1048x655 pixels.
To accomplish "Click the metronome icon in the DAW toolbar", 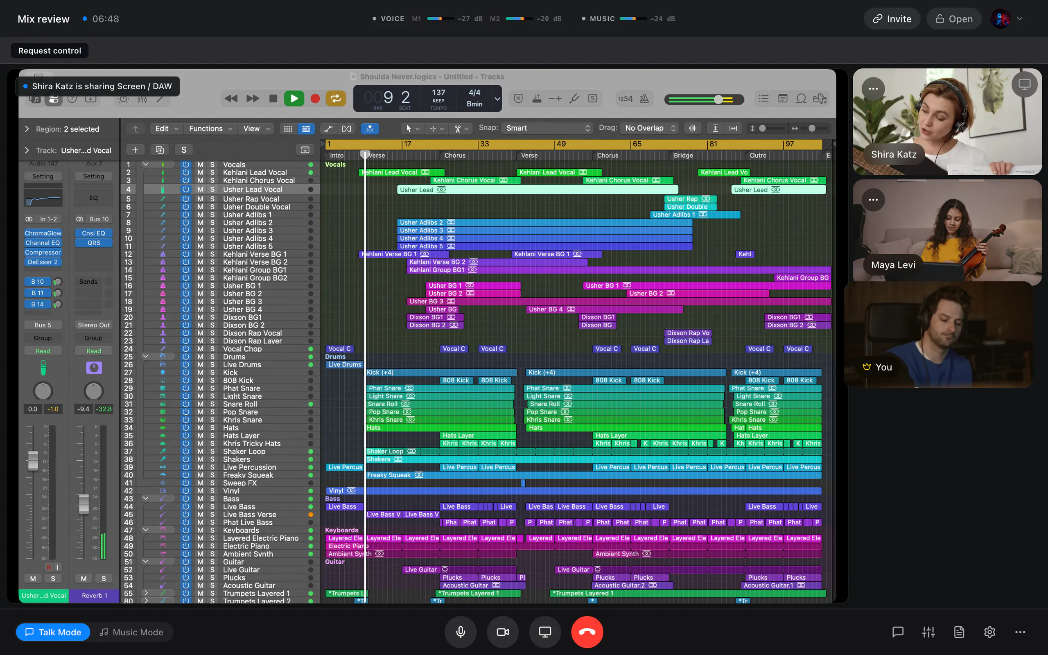I will click(644, 99).
